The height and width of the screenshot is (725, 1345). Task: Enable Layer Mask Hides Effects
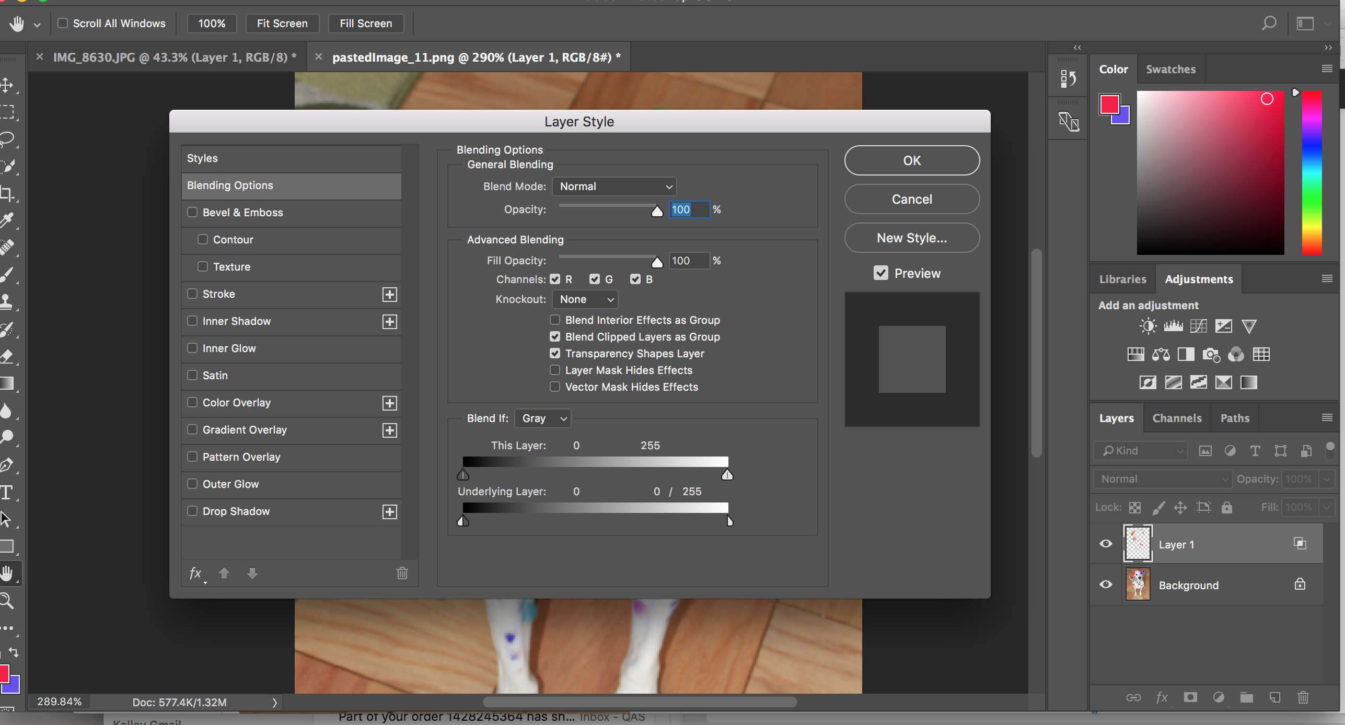555,370
